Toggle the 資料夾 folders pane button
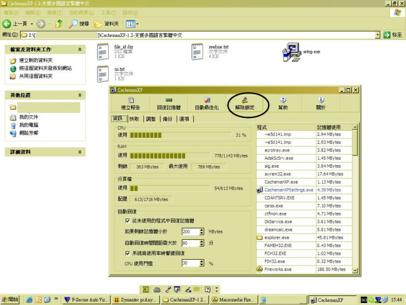406x305 pixels. (107, 24)
